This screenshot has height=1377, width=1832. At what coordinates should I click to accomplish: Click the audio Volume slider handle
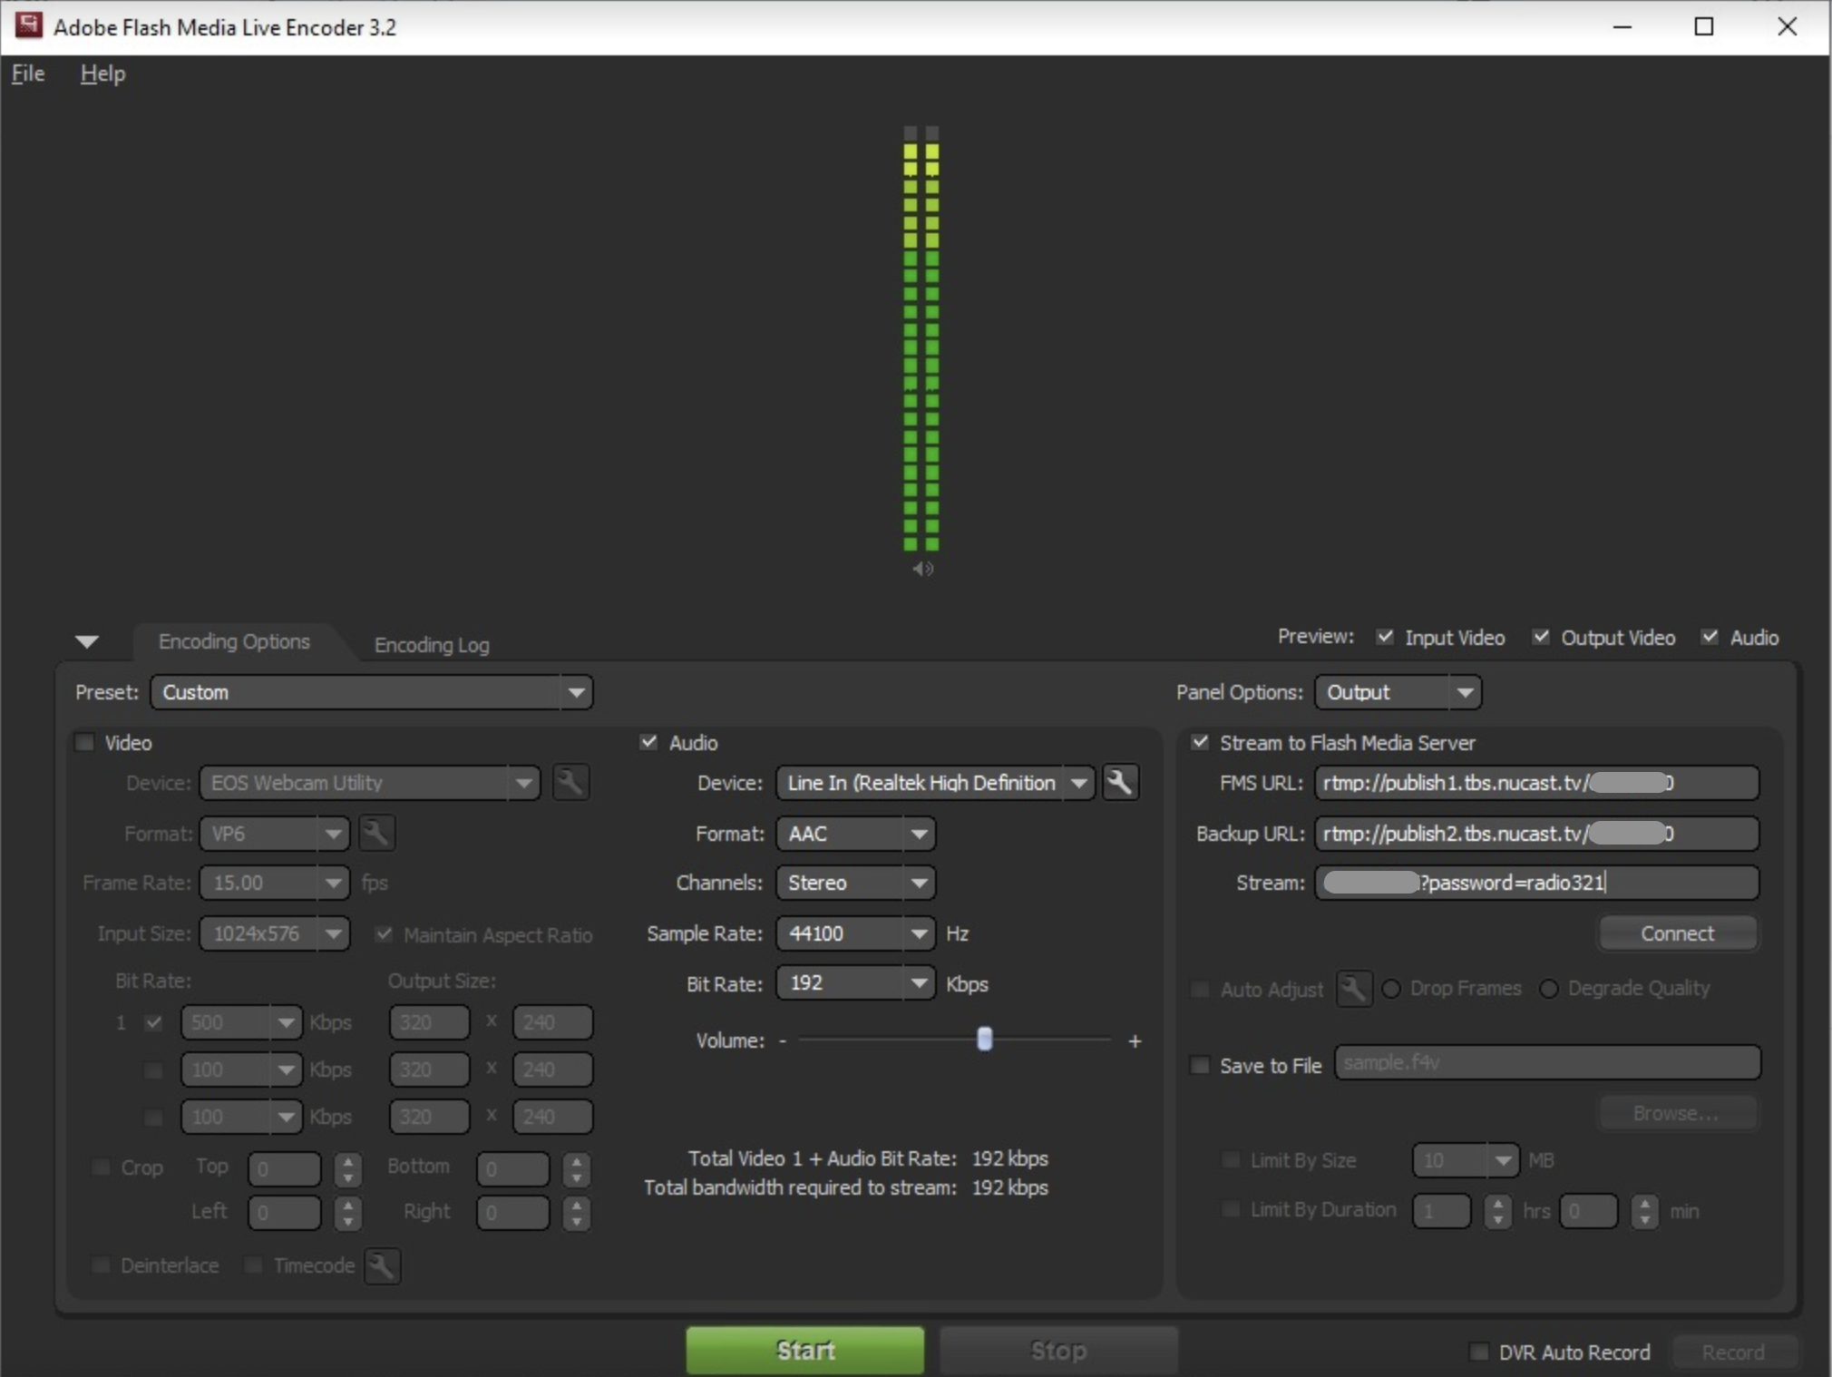(x=984, y=1040)
